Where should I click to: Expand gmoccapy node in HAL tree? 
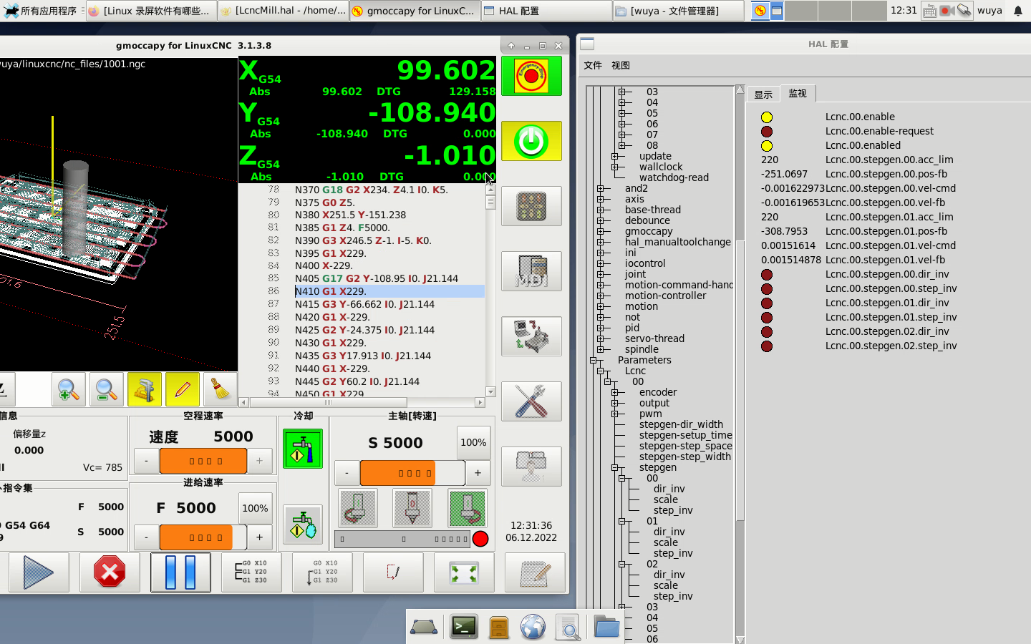click(x=601, y=232)
